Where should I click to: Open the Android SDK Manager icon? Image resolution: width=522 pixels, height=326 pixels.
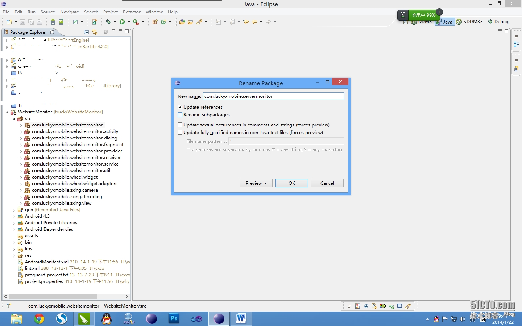point(53,22)
